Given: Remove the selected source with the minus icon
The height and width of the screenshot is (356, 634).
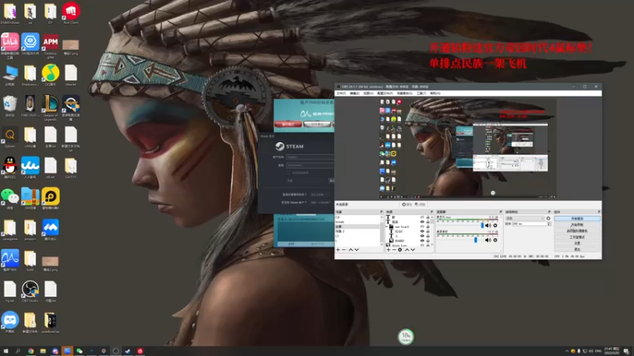Looking at the screenshot, I should 394,250.
